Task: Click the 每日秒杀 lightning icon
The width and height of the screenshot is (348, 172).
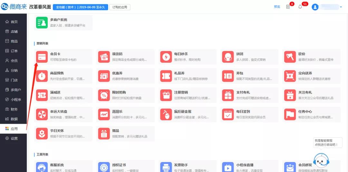Action: 166,57
